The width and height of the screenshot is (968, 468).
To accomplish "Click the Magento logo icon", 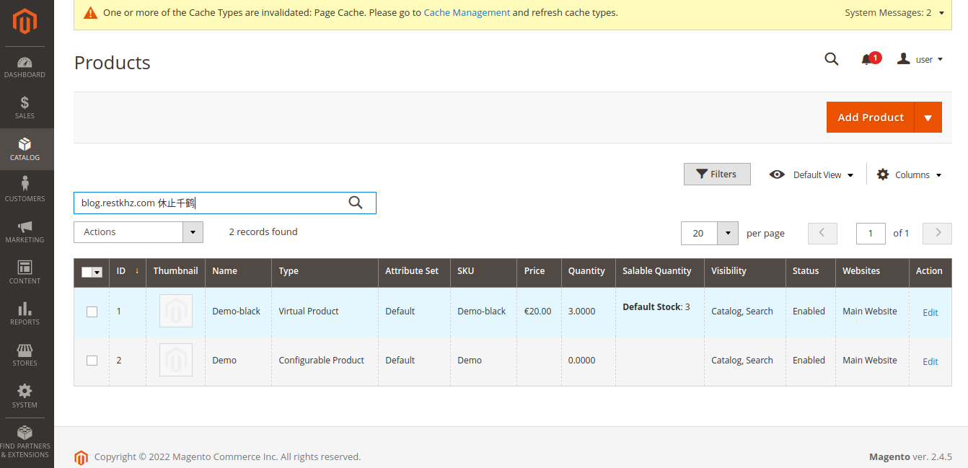I will coord(25,22).
